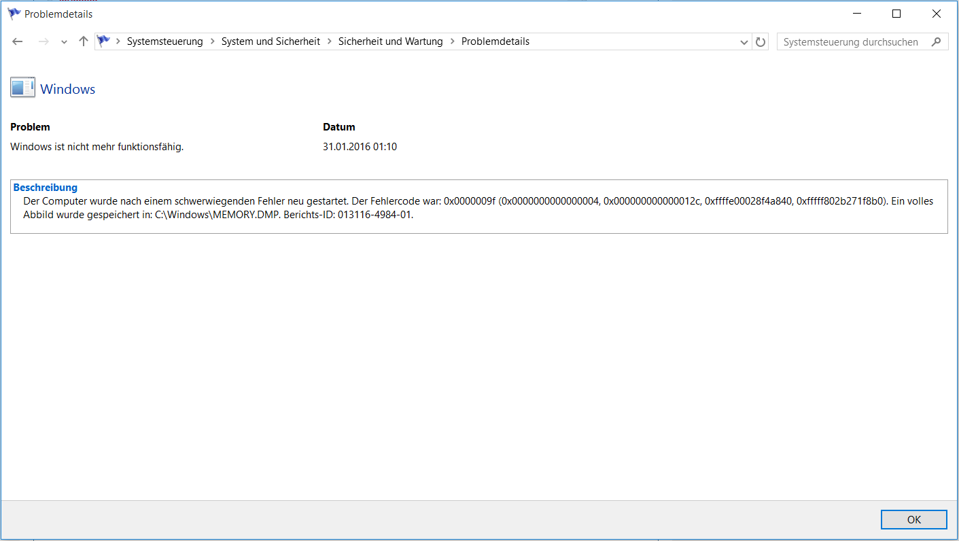
Task: Confirm with the OK button
Action: coord(914,519)
